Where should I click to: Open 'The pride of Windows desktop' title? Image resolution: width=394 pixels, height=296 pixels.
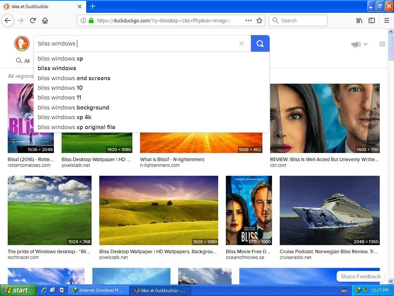[x=49, y=251]
